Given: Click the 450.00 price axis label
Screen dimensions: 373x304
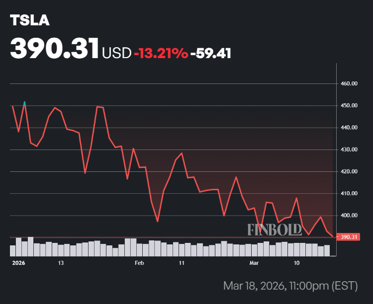Looking at the screenshot, I should (349, 106).
